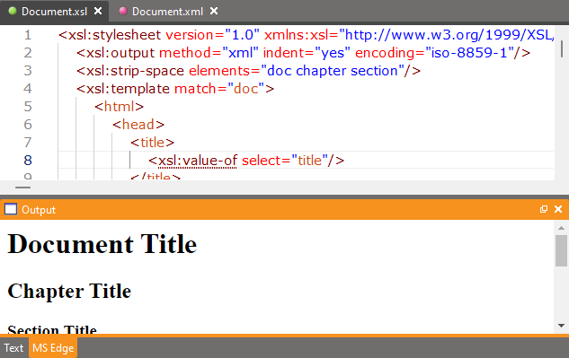Click line number 5 in gutter
Image resolution: width=569 pixels, height=358 pixels.
[x=28, y=107]
